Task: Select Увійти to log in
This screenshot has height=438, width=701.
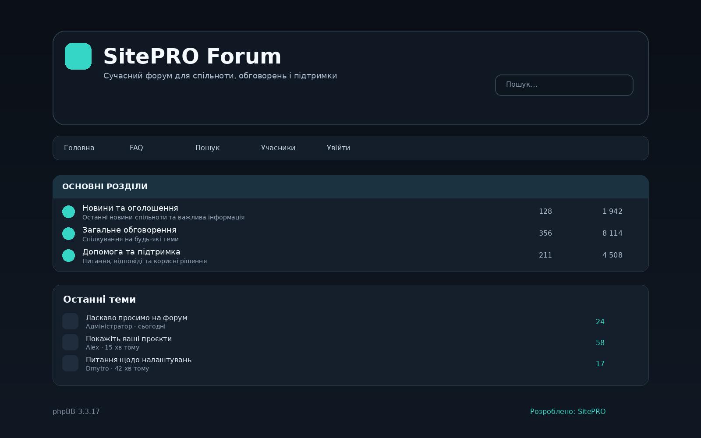Action: [338, 148]
